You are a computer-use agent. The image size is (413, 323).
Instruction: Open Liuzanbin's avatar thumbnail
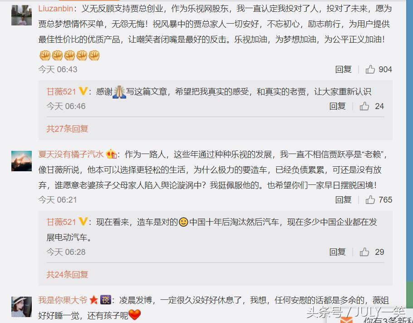[22, 15]
